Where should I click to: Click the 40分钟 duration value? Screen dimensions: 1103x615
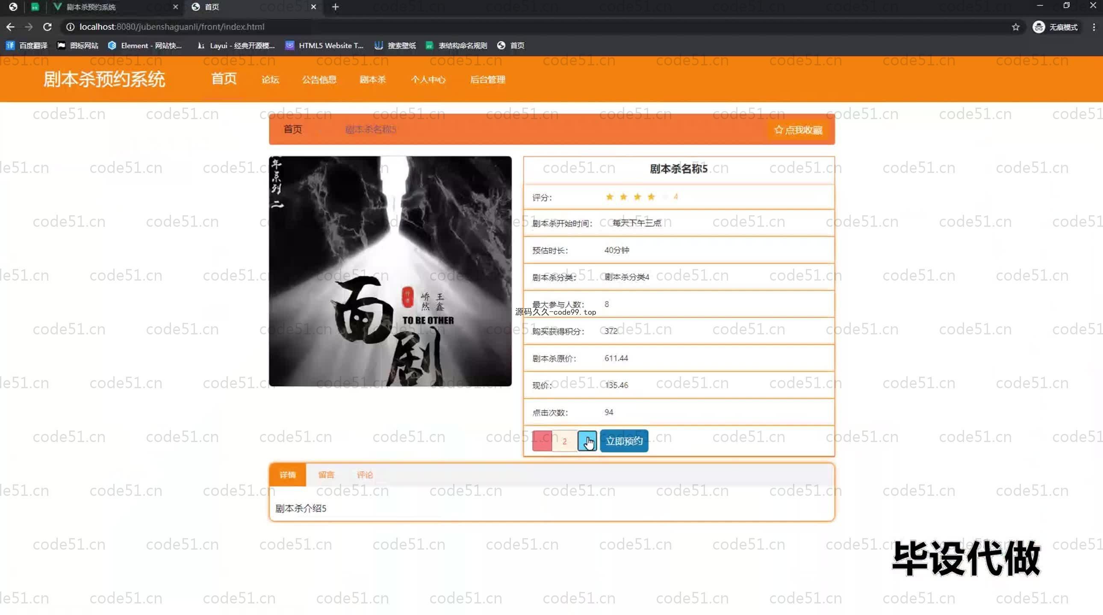(x=616, y=250)
